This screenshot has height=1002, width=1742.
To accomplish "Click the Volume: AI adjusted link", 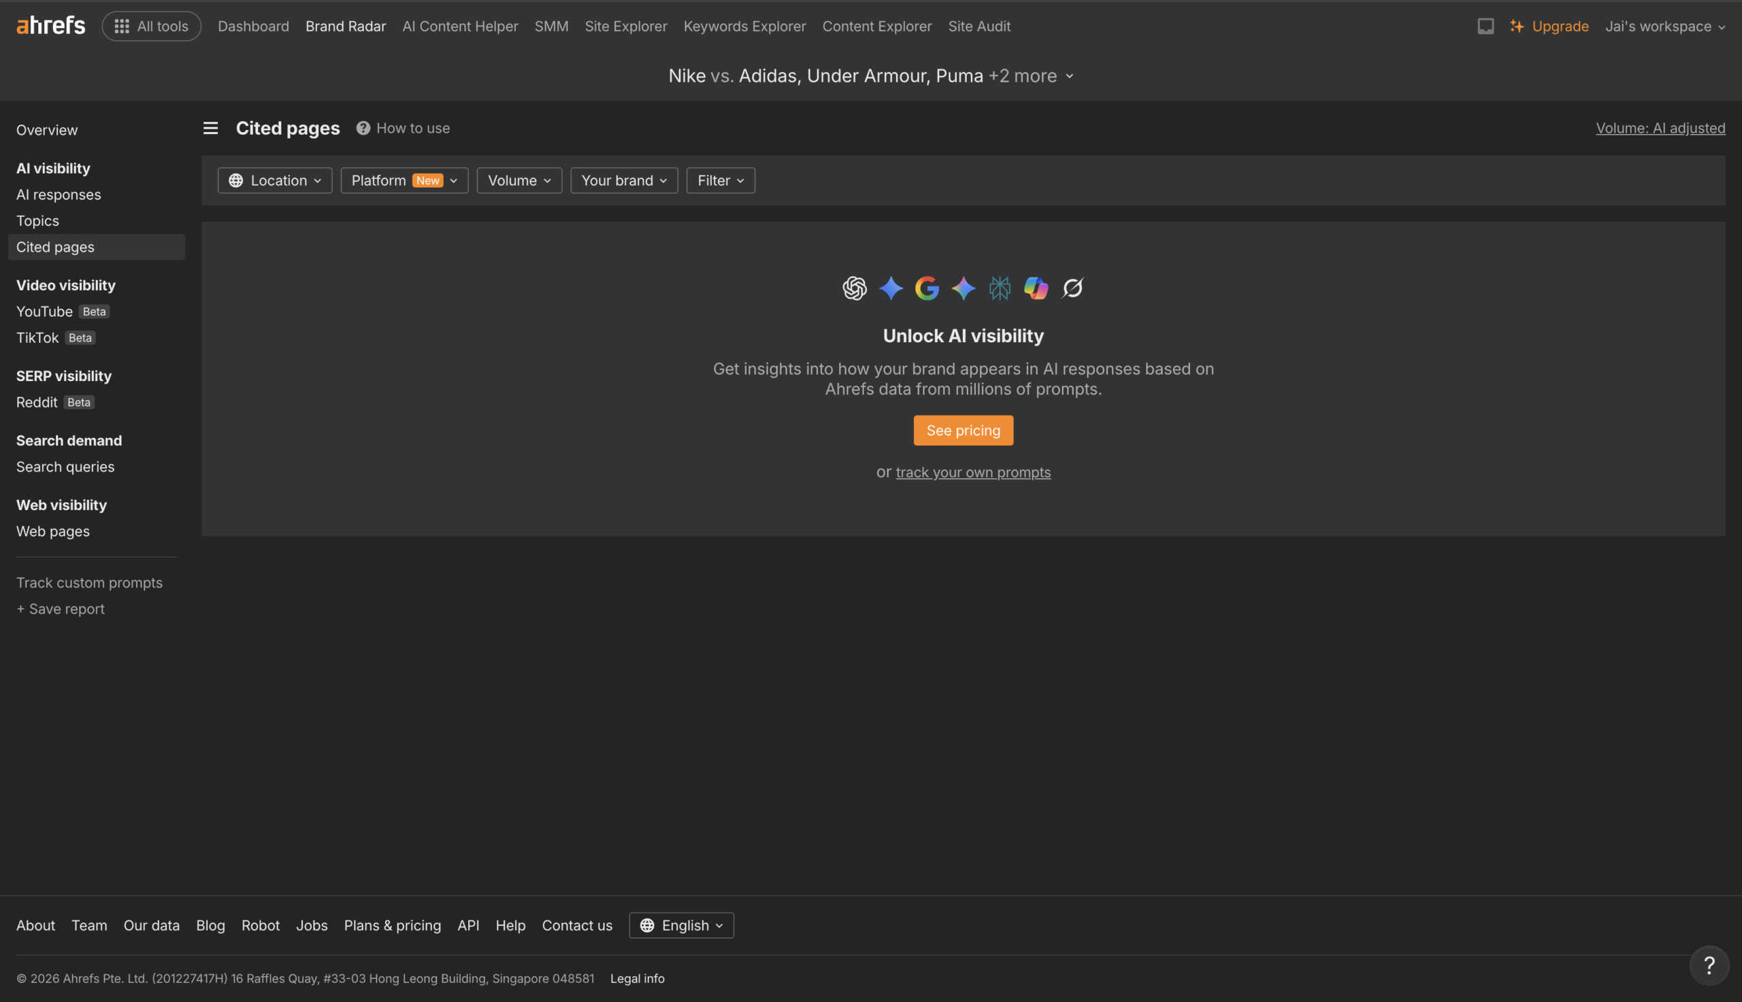I will pos(1660,128).
